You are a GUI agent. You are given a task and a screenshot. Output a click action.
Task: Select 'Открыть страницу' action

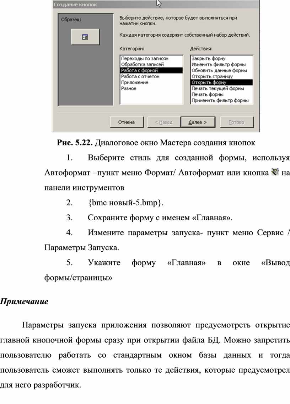212,77
